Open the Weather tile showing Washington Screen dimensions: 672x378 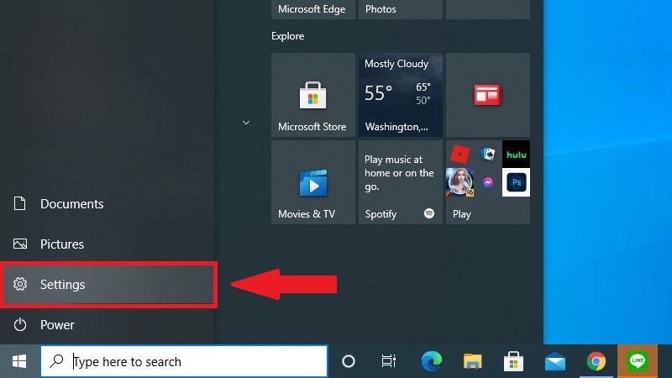click(401, 95)
